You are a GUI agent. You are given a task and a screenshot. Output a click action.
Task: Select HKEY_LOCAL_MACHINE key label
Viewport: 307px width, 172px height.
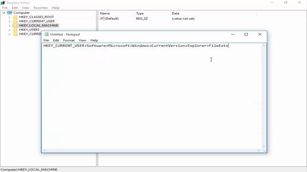point(38,25)
